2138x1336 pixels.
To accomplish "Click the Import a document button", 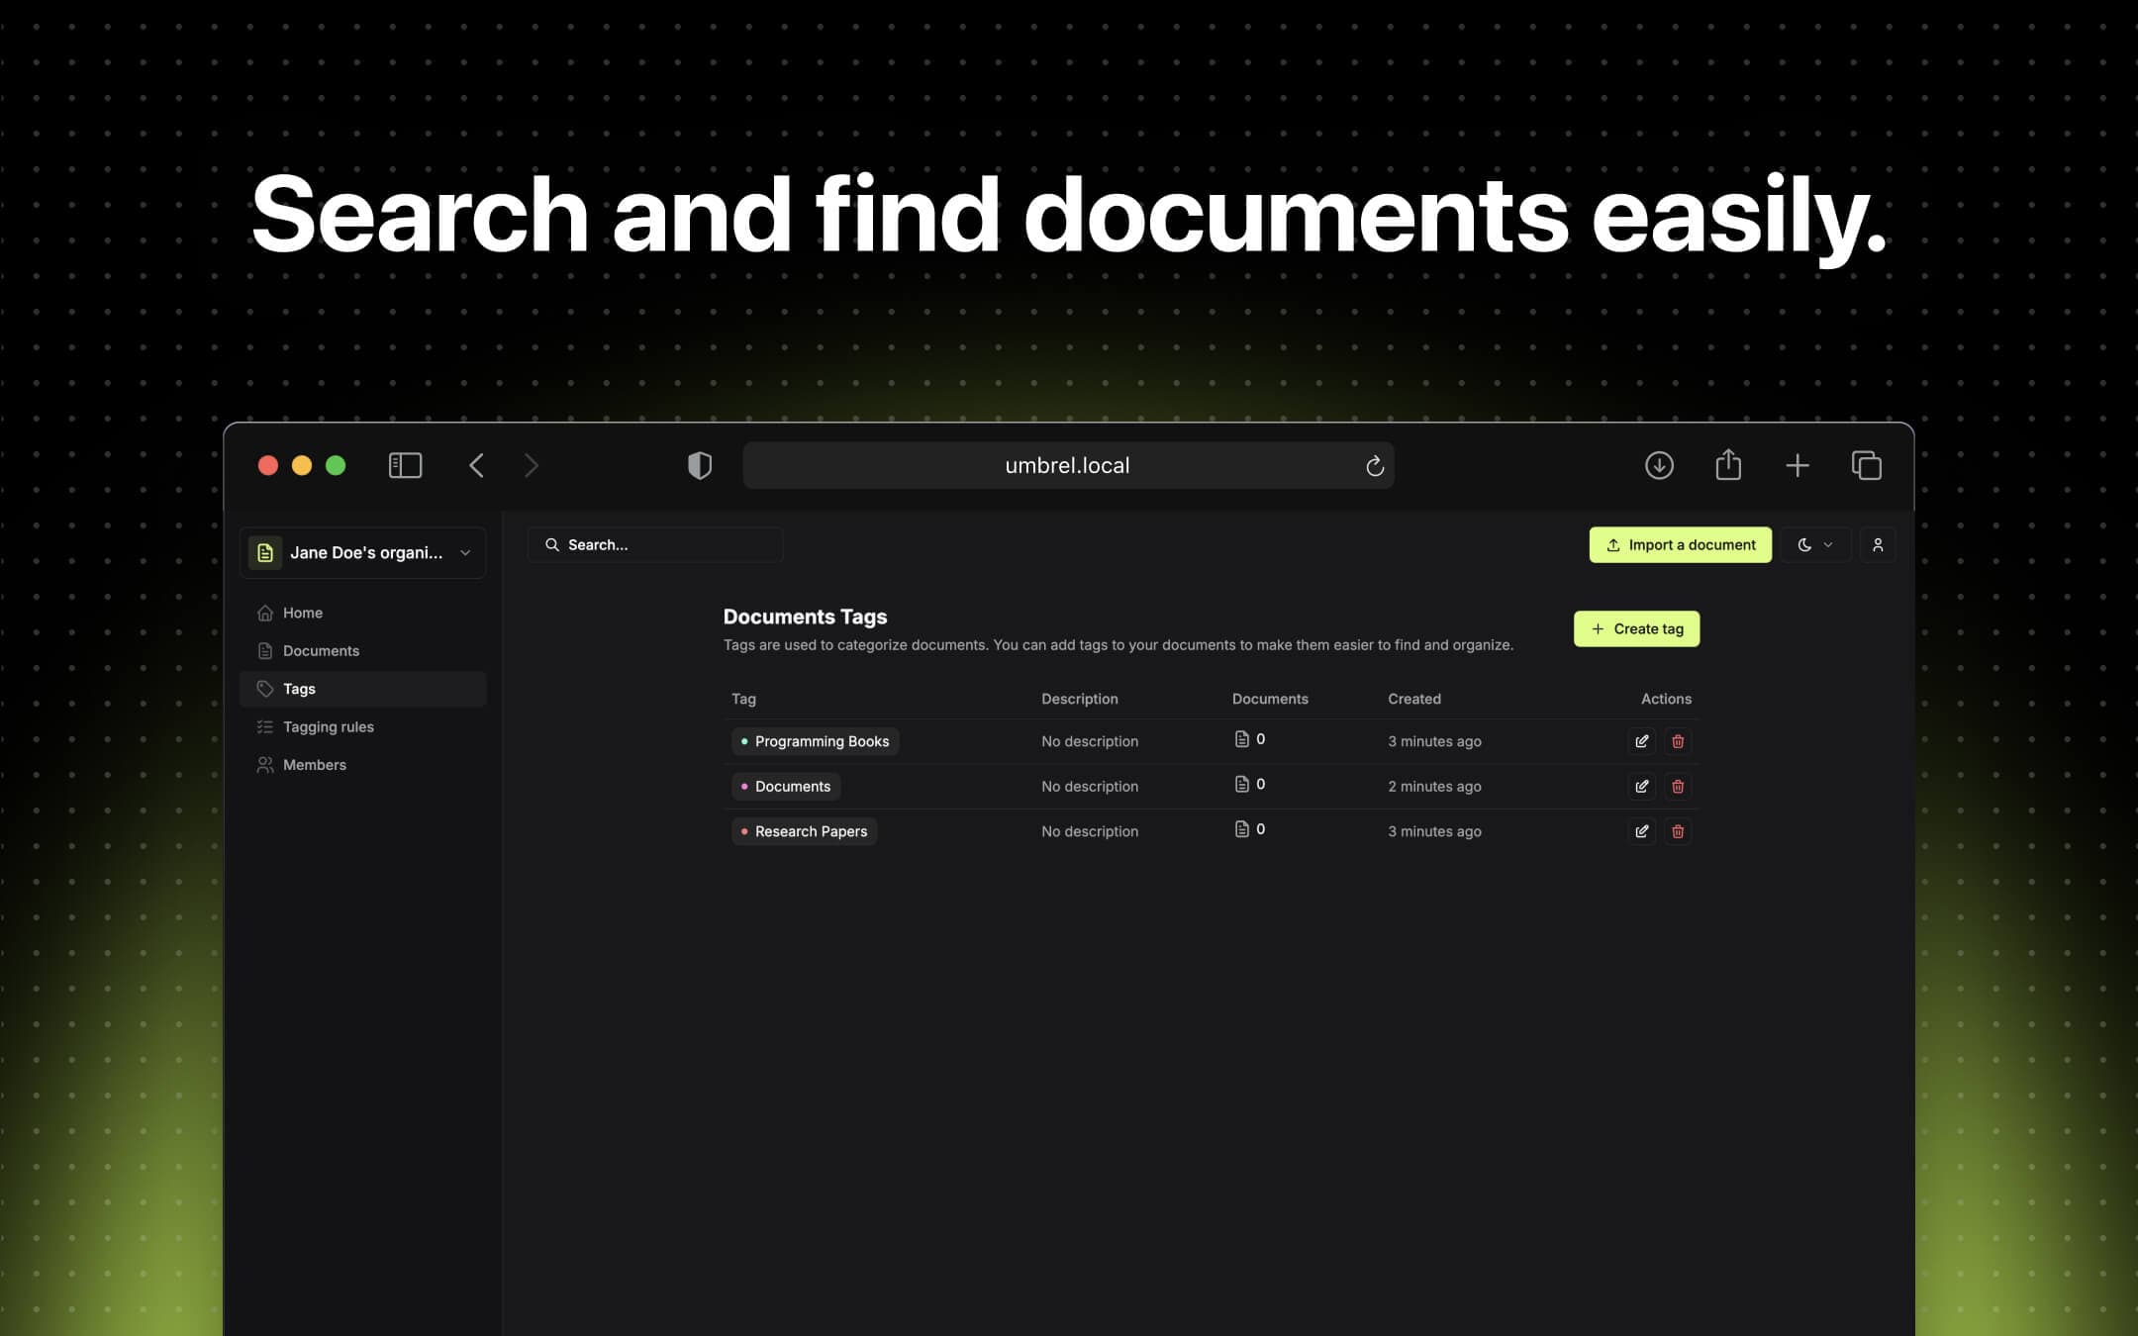I will tap(1680, 544).
